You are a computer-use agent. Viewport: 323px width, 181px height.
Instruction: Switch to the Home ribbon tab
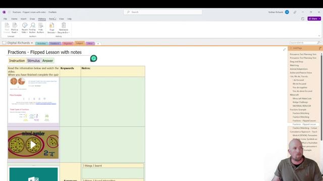(x=14, y=19)
